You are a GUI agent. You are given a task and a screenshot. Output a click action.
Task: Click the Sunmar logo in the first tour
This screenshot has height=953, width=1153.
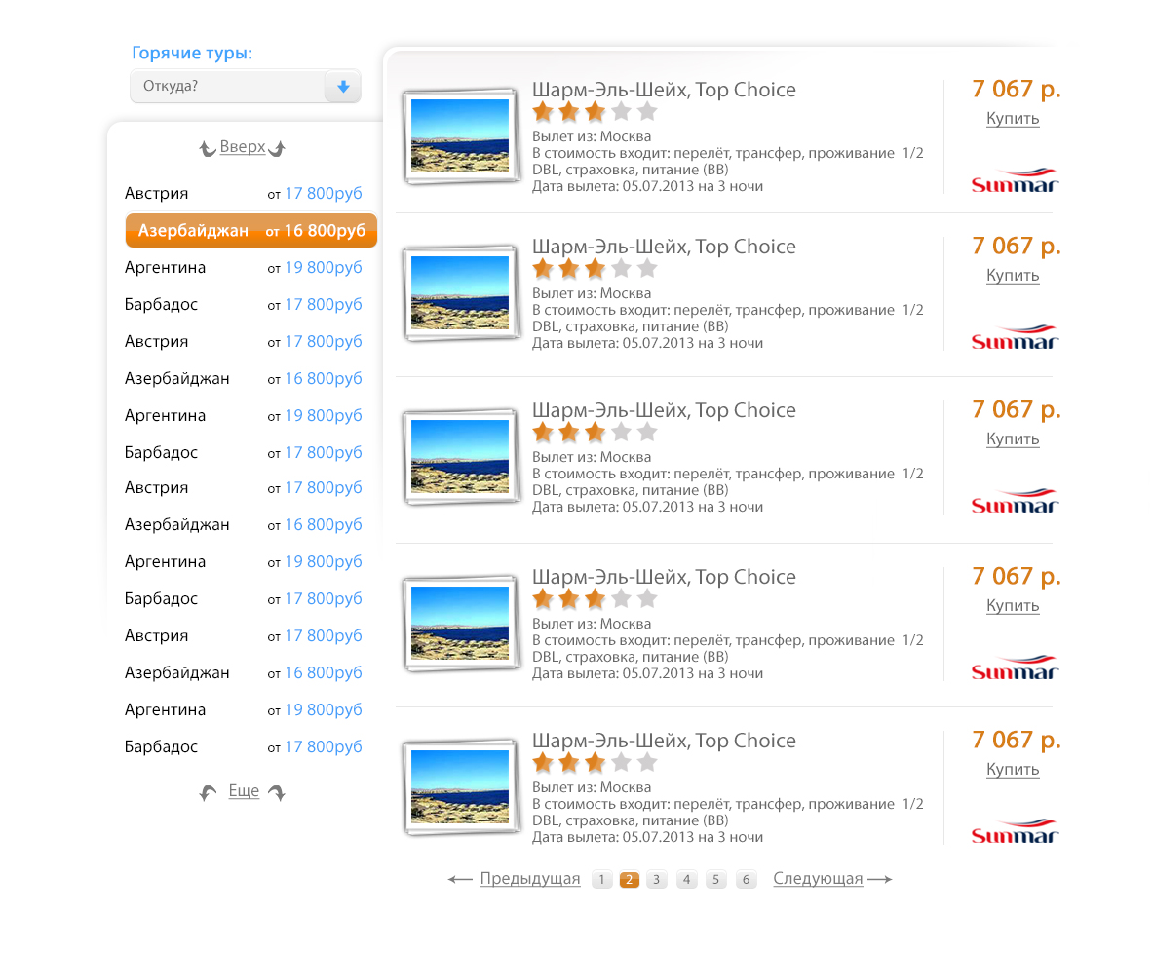coord(1015,181)
